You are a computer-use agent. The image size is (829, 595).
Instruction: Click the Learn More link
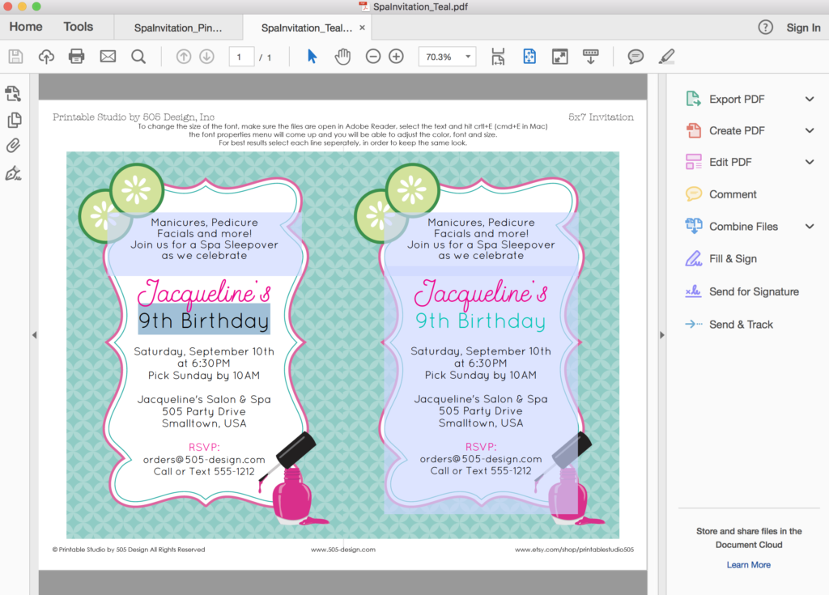tap(748, 564)
